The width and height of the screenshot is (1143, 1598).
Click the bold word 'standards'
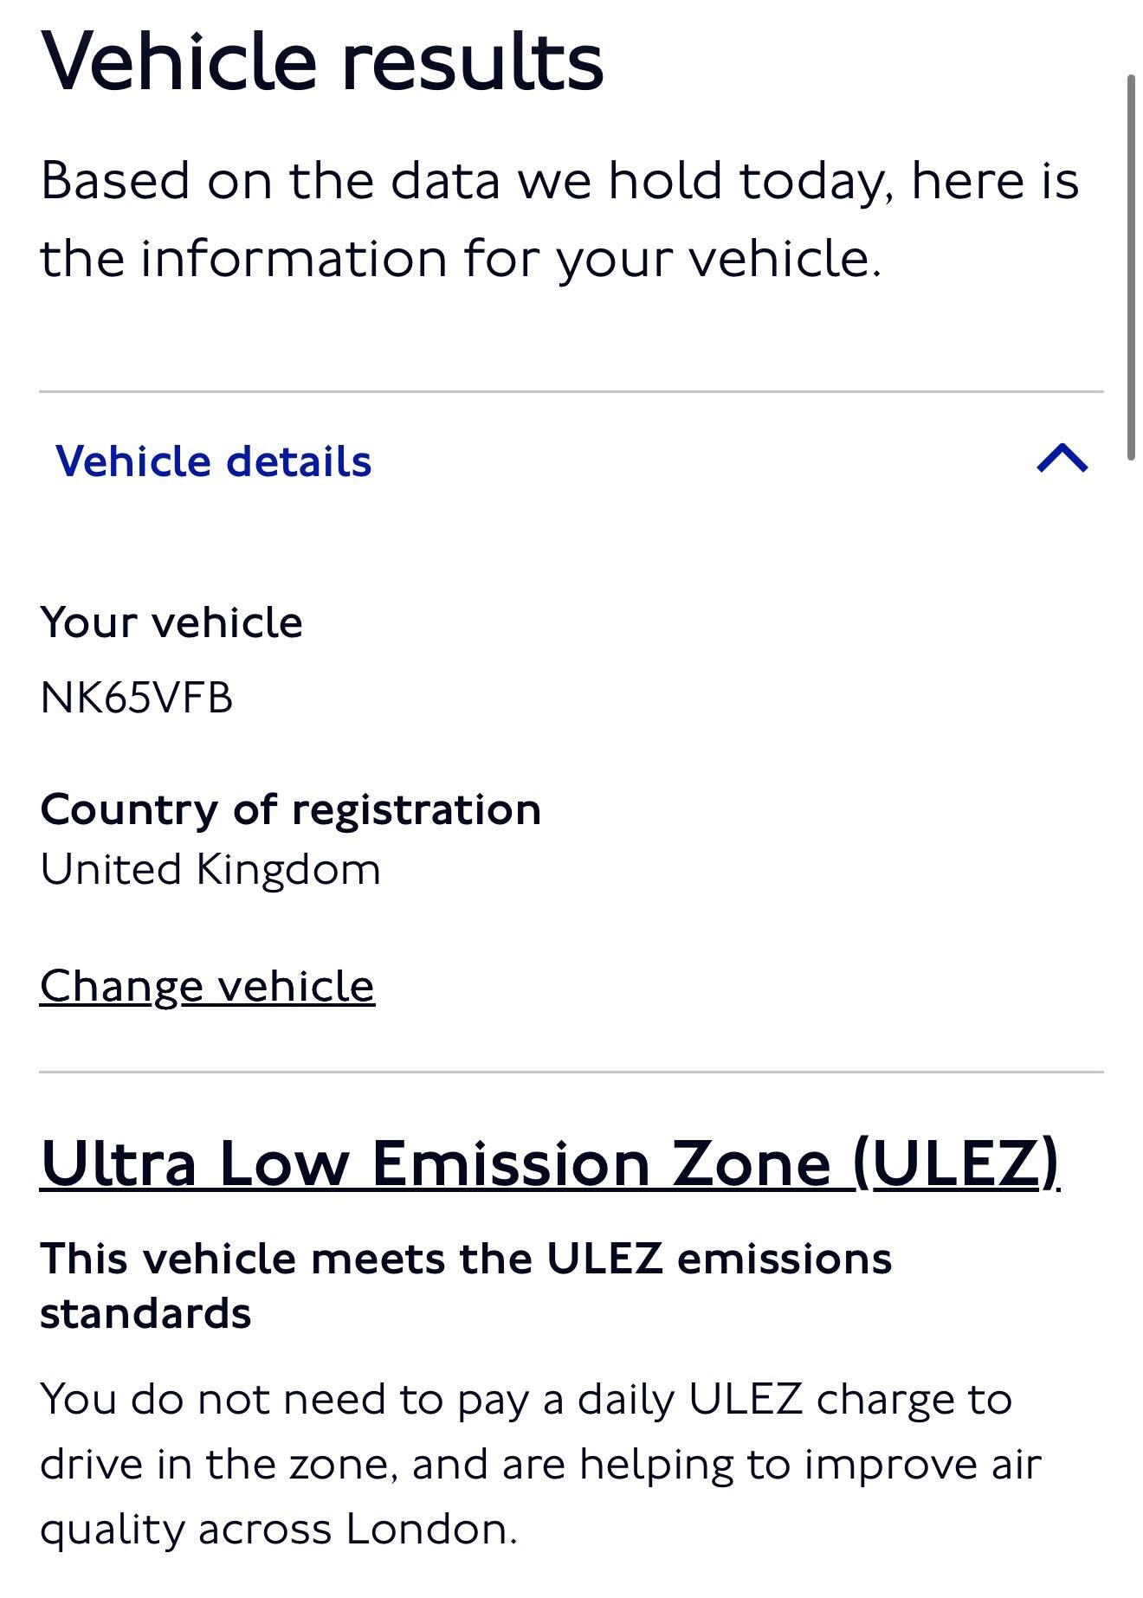click(145, 1313)
